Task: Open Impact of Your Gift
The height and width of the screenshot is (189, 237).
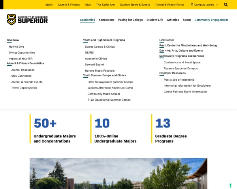Action: tap(21, 59)
